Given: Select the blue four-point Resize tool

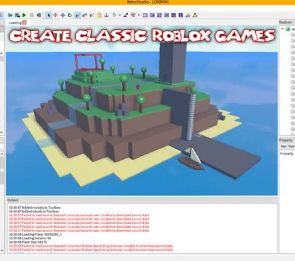Looking at the screenshot, I should tap(63, 15).
